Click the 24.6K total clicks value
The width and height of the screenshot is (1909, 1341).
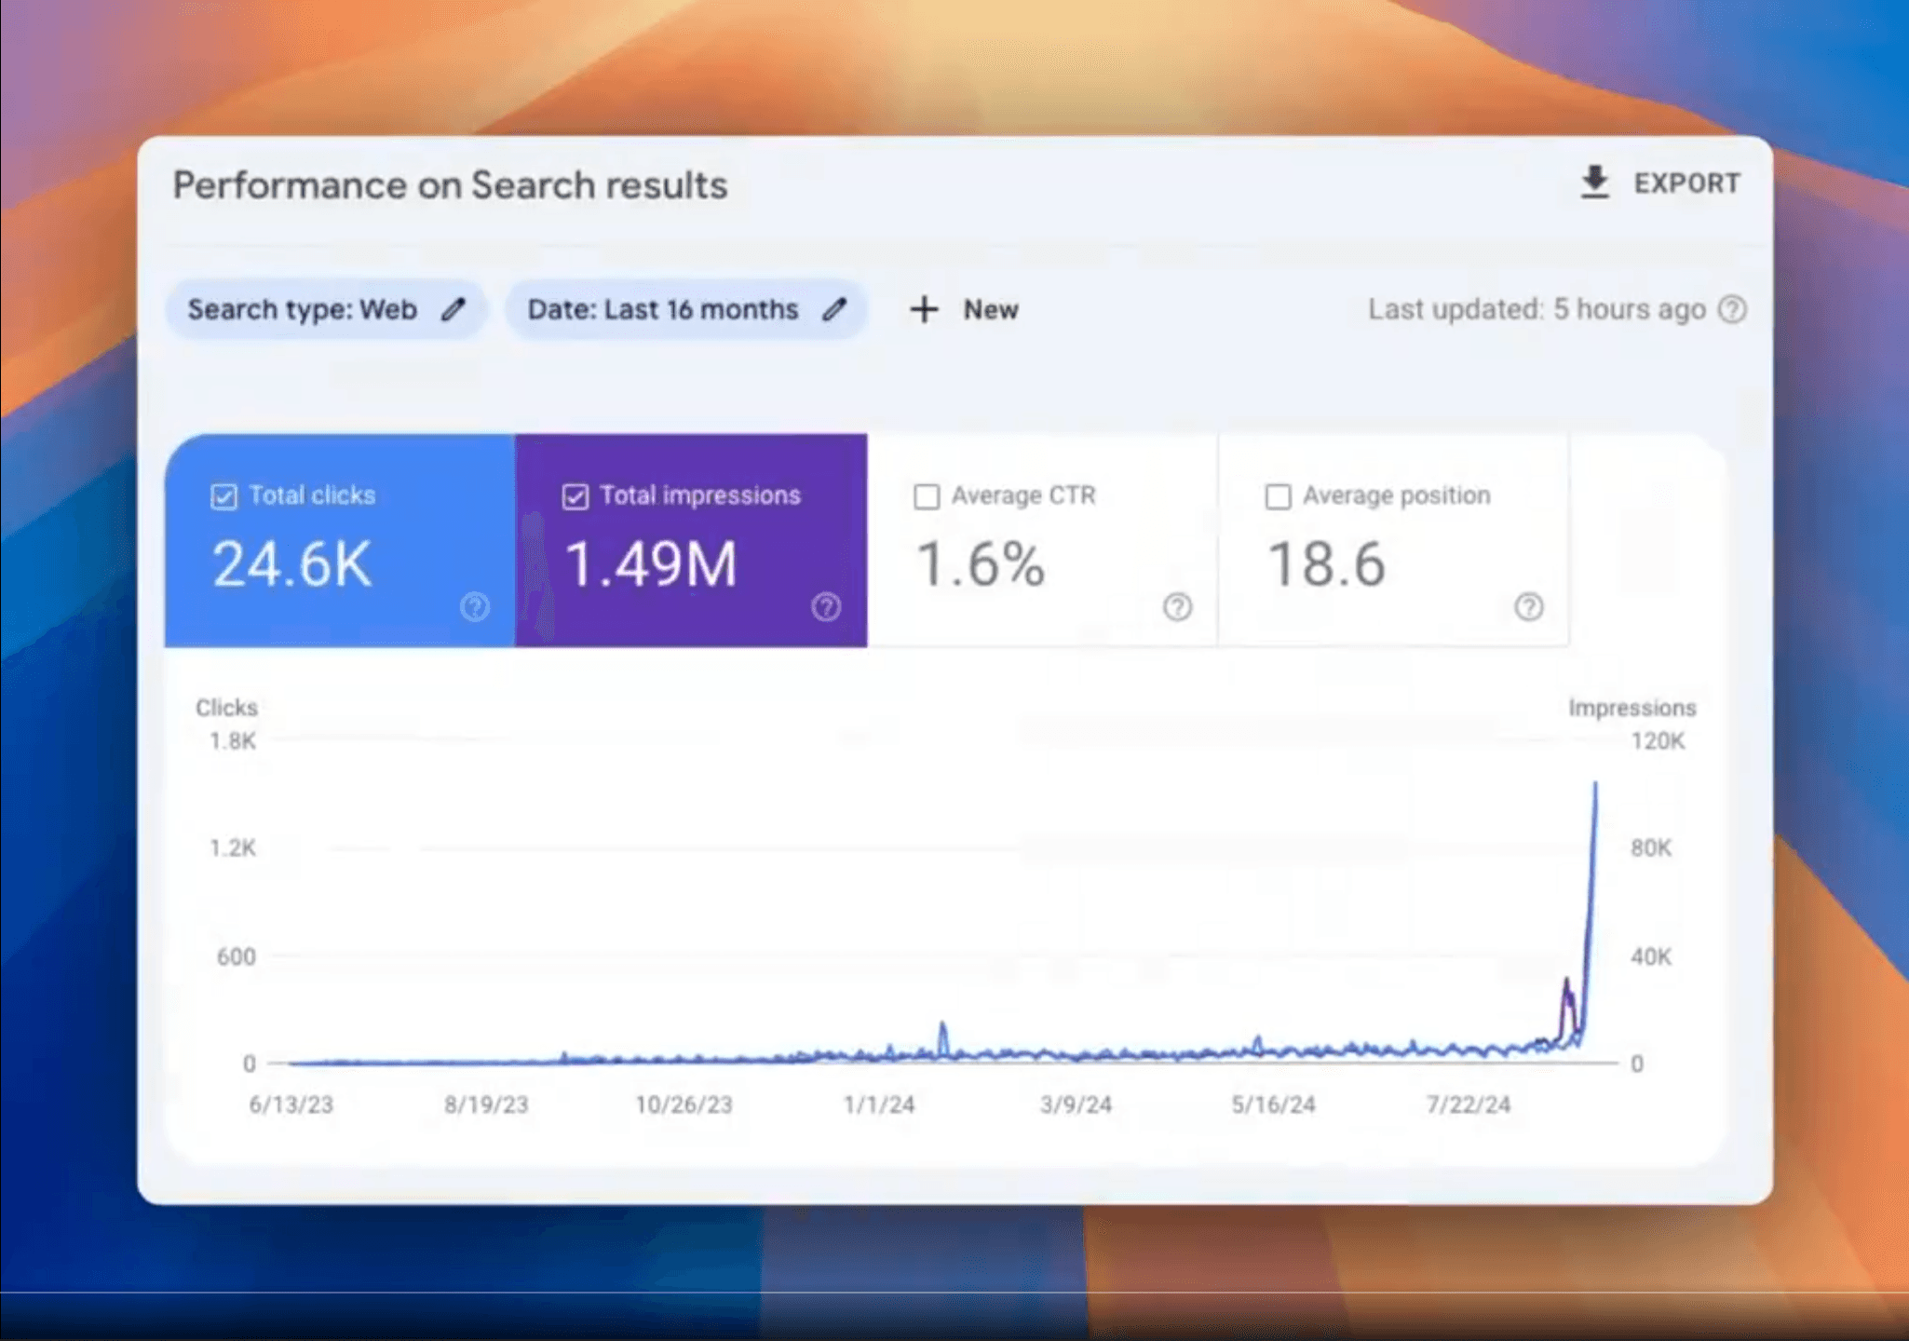pyautogui.click(x=292, y=564)
